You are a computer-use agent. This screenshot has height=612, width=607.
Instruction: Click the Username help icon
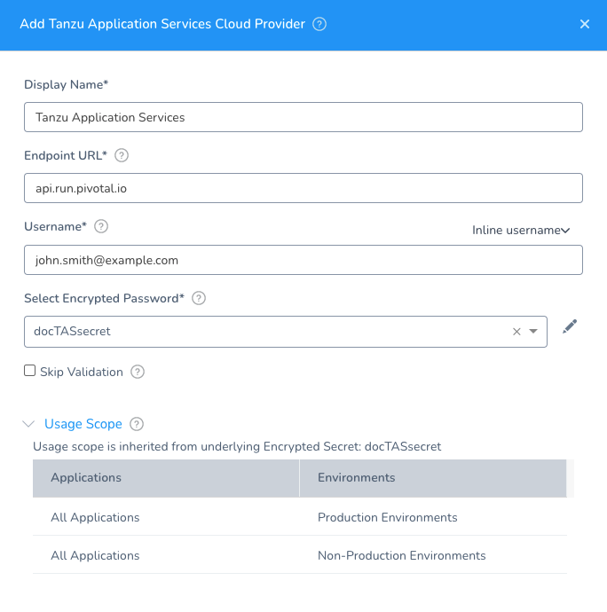101,226
